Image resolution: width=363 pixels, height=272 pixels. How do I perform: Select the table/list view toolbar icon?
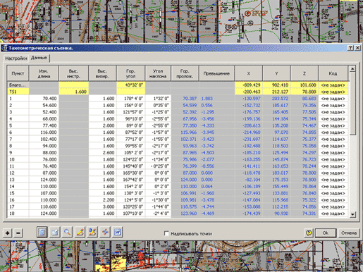coord(42,233)
